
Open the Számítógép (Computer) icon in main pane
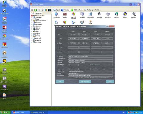point(56,15)
